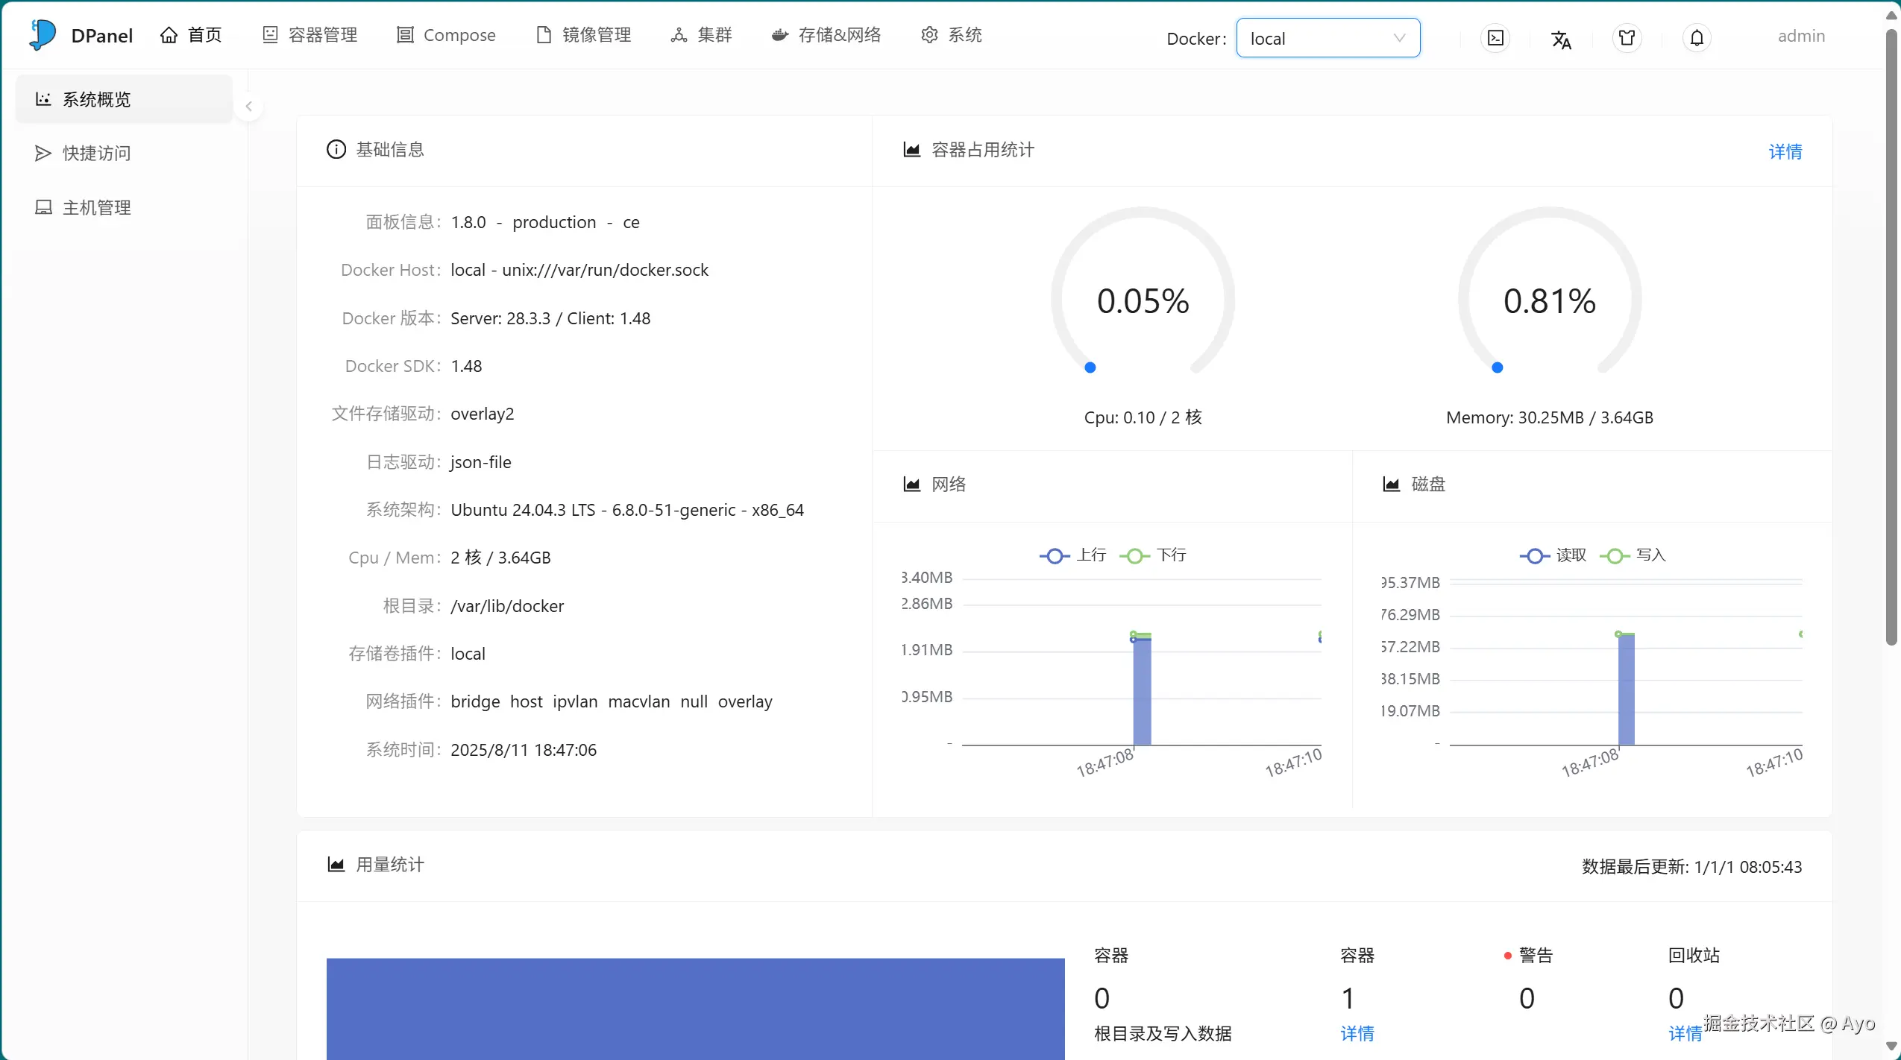Image resolution: width=1901 pixels, height=1060 pixels.
Task: Open 详情 link for container usage statistics
Action: click(1785, 152)
